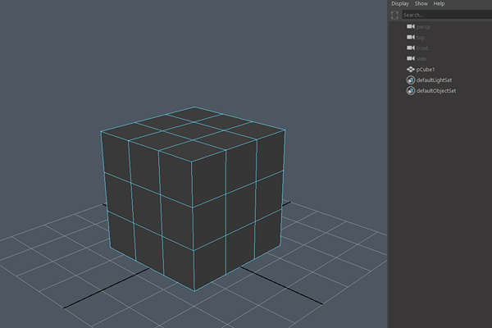The width and height of the screenshot is (492, 328).
Task: Click the filter icon beside the search box
Action: tap(395, 15)
